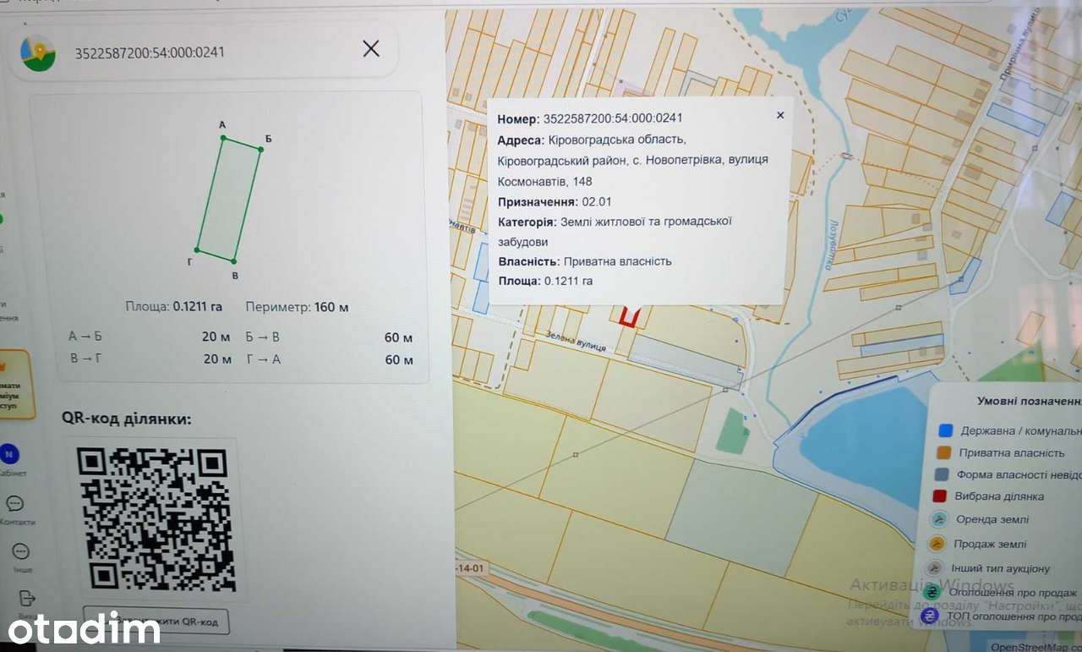Viewport: 1082px width, 652px height.
Task: Click the parcel number in the side panel header
Action: (150, 52)
